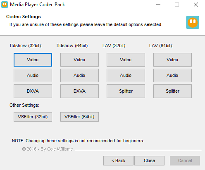This screenshot has height=170, width=205.
Task: Click the 'LAV (64bit):' label
Action: [161, 45]
